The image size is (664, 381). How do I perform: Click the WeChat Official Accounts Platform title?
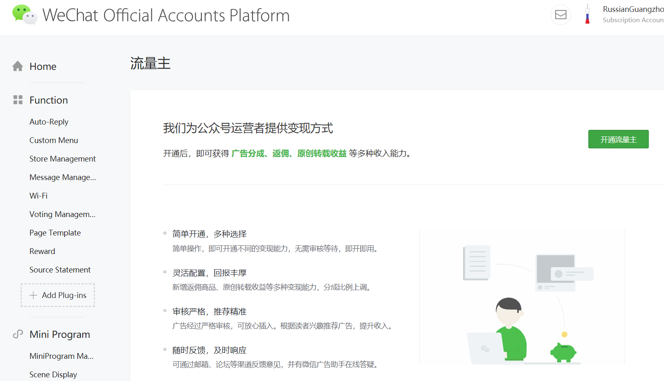pyautogui.click(x=166, y=15)
